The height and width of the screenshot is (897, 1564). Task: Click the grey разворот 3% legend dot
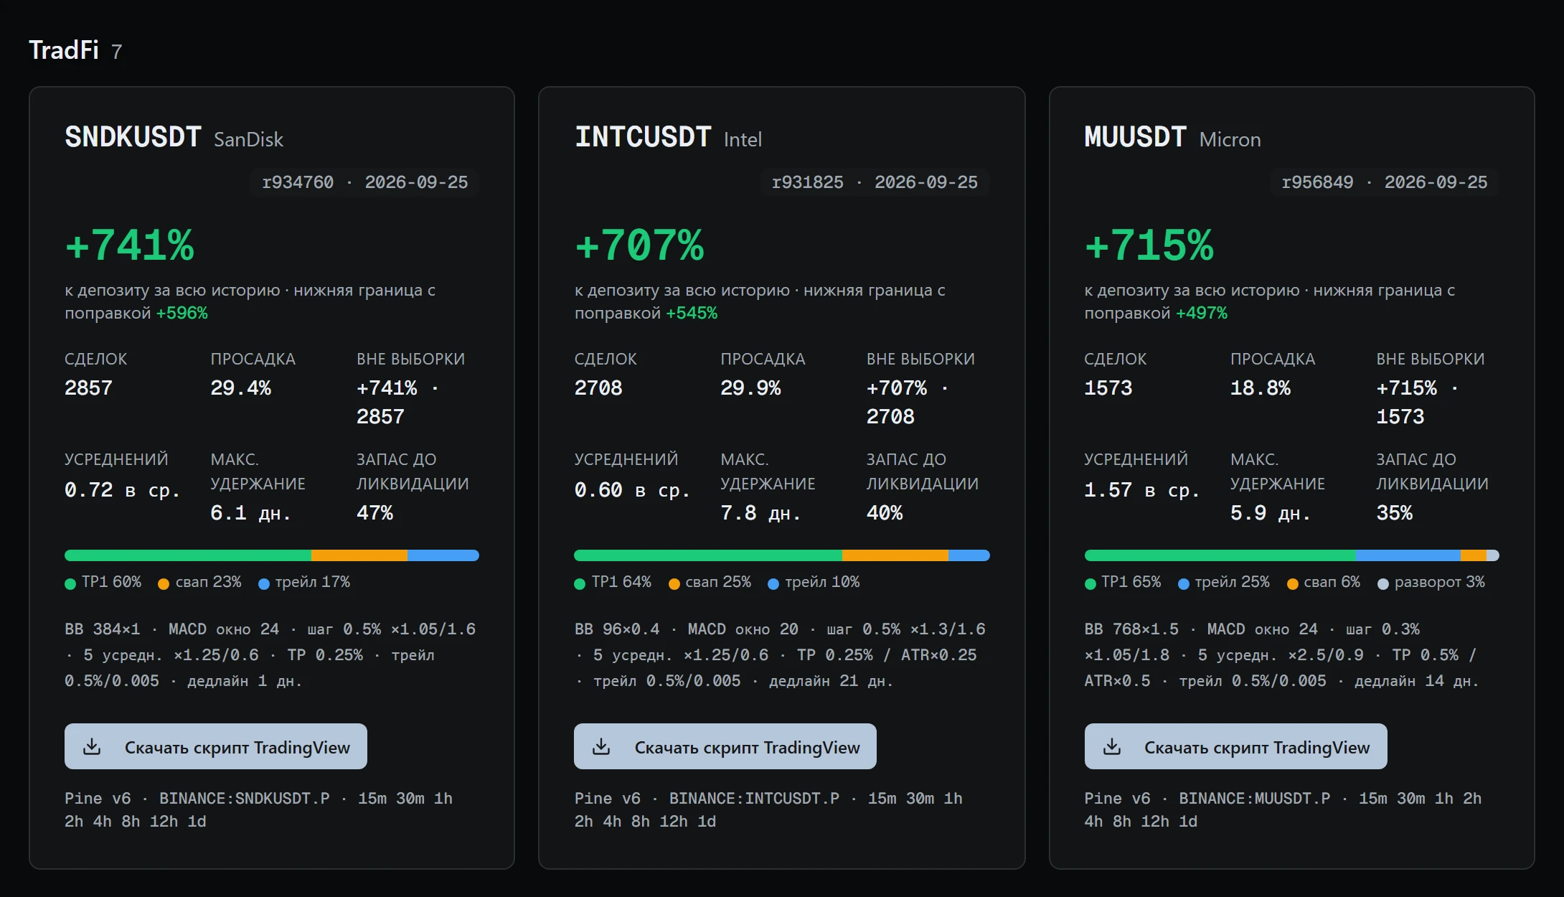click(1383, 583)
